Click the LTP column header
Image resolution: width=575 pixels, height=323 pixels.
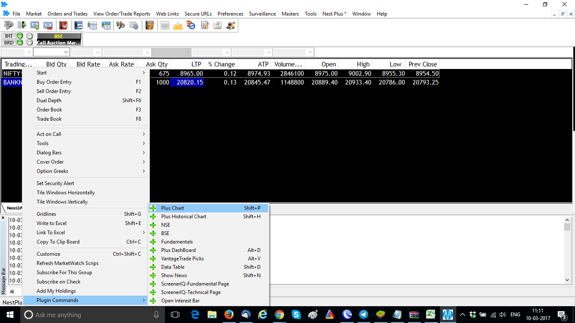point(187,64)
